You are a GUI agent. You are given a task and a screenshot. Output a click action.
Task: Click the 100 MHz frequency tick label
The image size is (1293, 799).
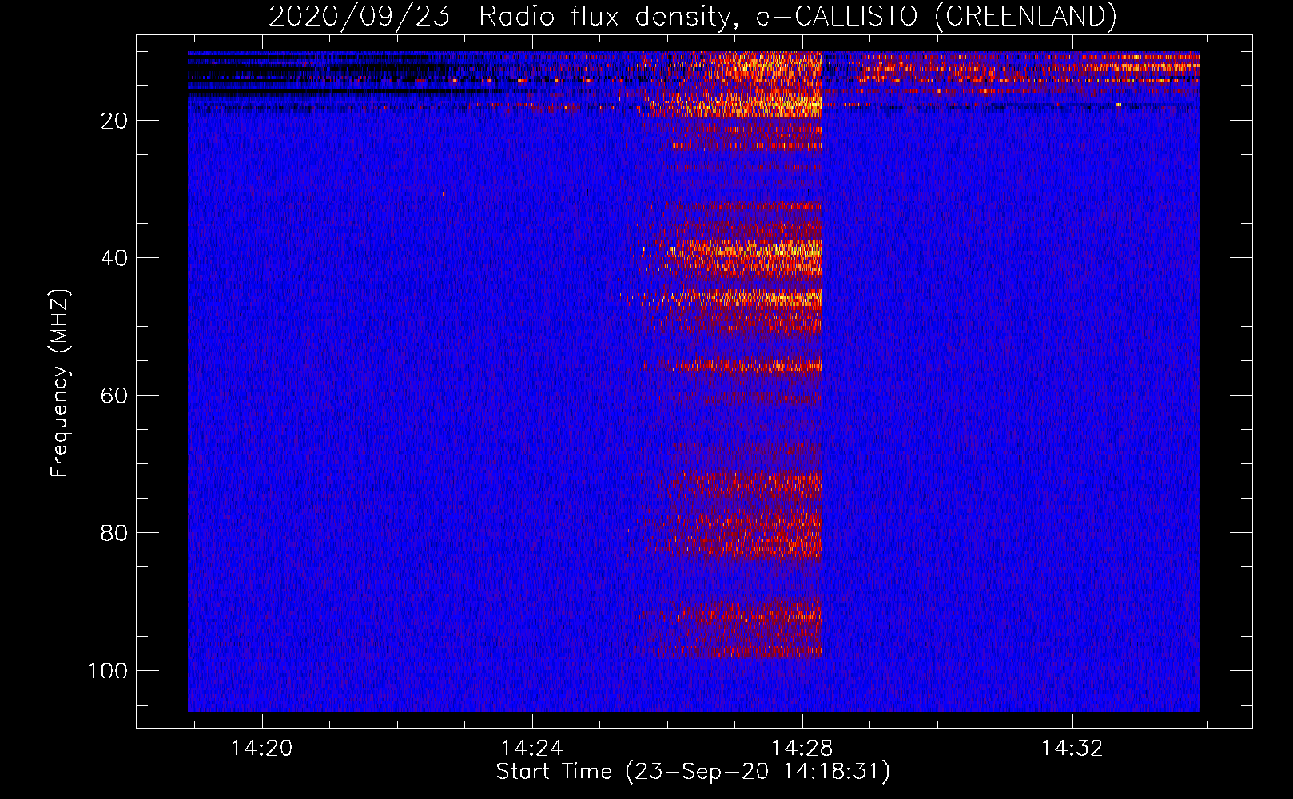(x=108, y=670)
